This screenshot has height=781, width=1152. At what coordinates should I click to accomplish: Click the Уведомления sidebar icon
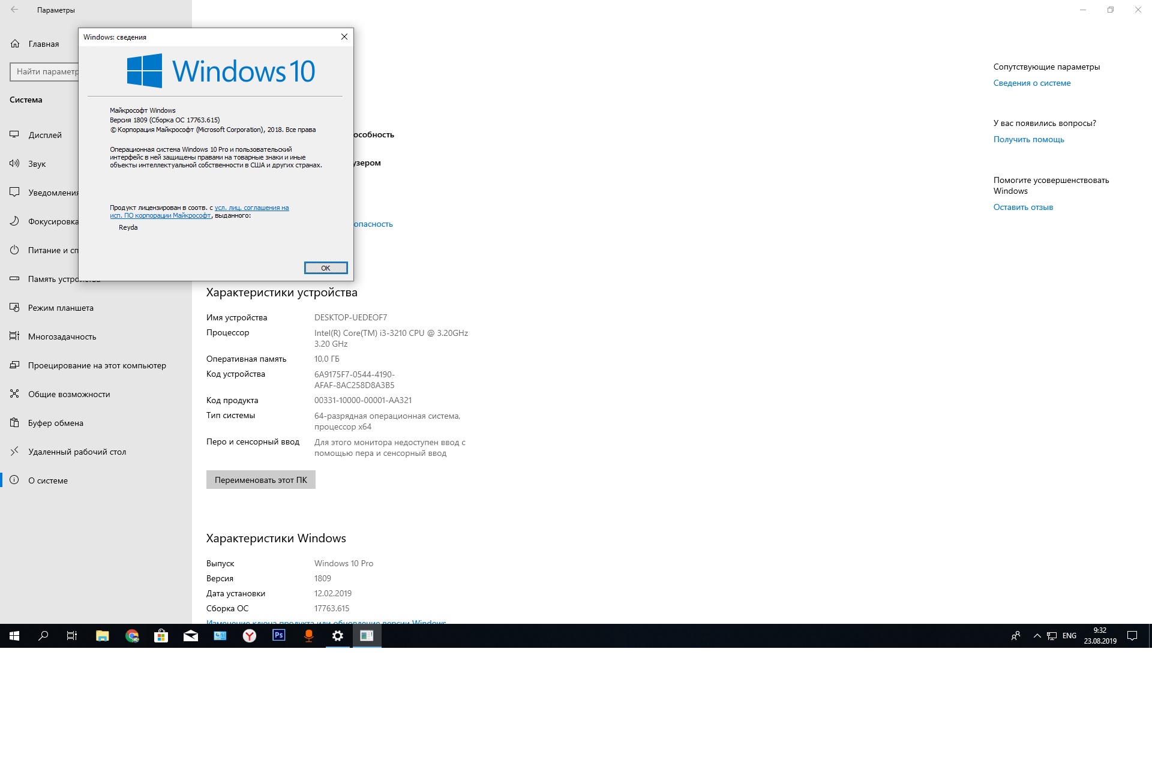14,193
